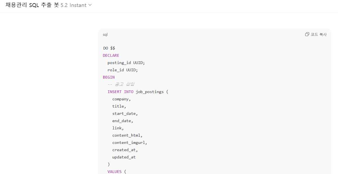Click the job_postings table name
Viewport: 338px width, 174px height.
(x=150, y=92)
